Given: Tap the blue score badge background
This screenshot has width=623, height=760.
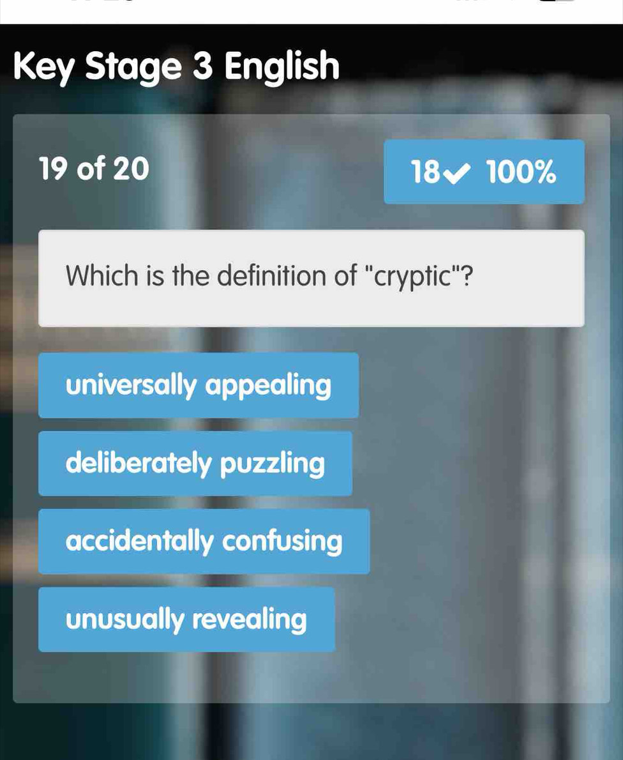Looking at the screenshot, I should 484,172.
